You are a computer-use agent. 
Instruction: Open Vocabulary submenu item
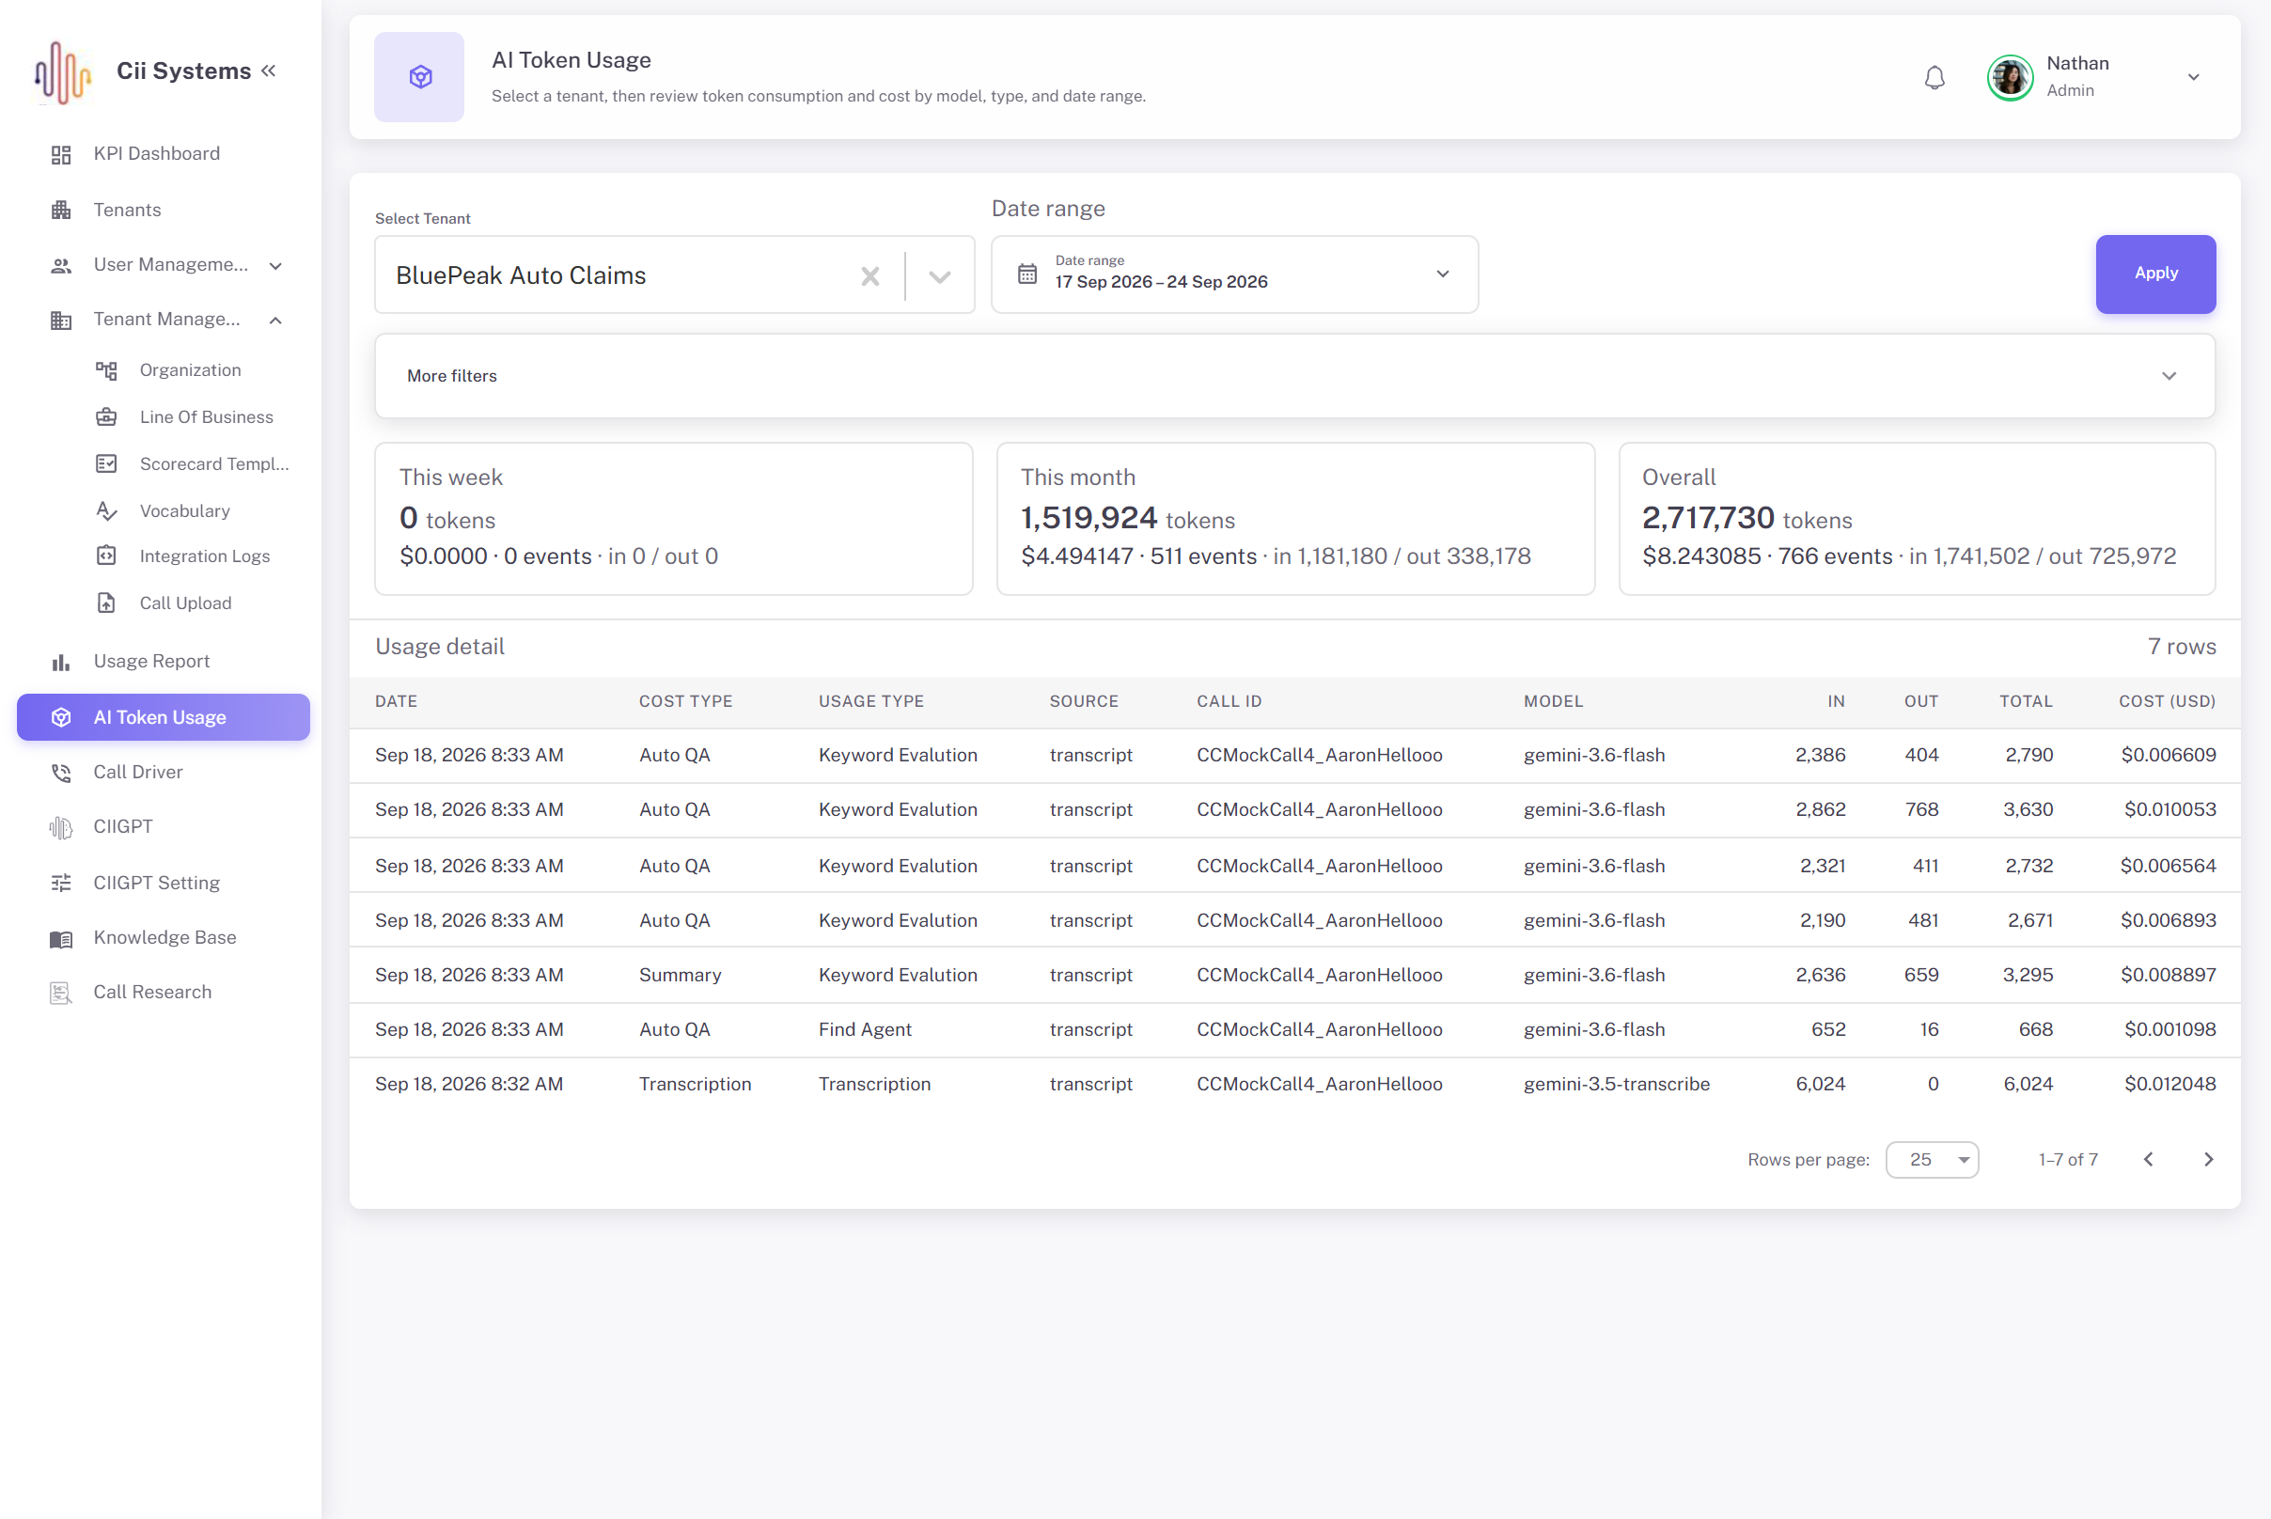(184, 510)
